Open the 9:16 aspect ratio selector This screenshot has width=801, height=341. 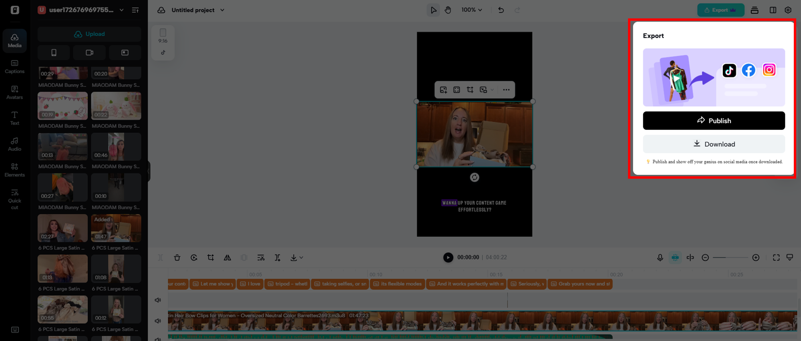click(163, 36)
